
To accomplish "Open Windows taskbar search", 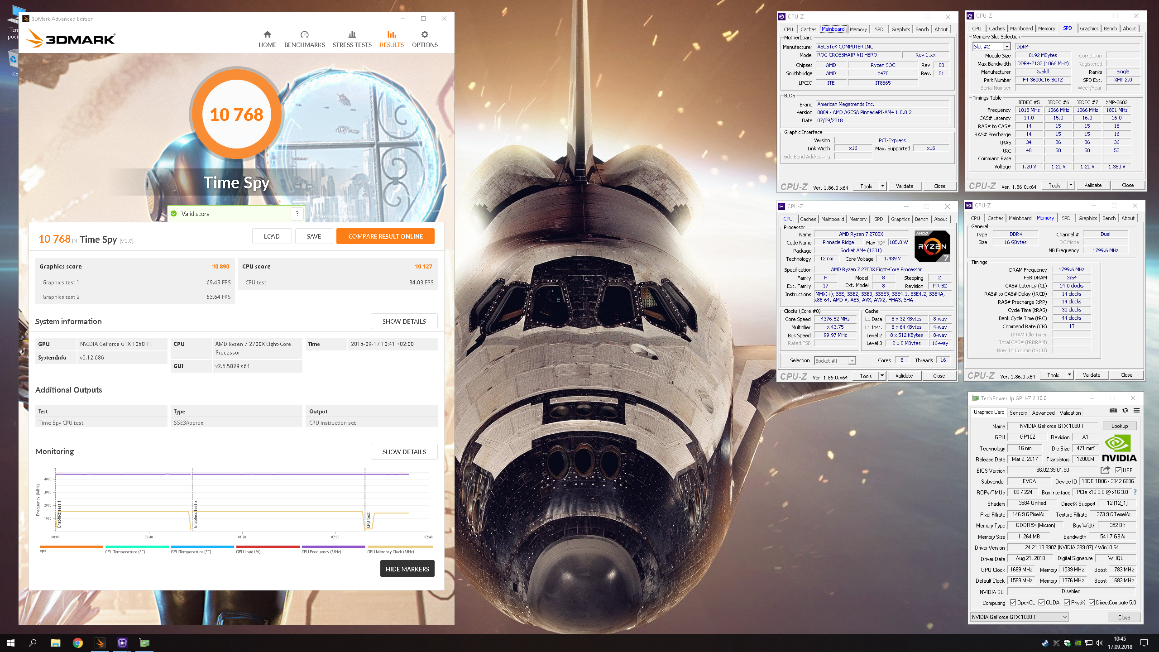I will click(33, 642).
